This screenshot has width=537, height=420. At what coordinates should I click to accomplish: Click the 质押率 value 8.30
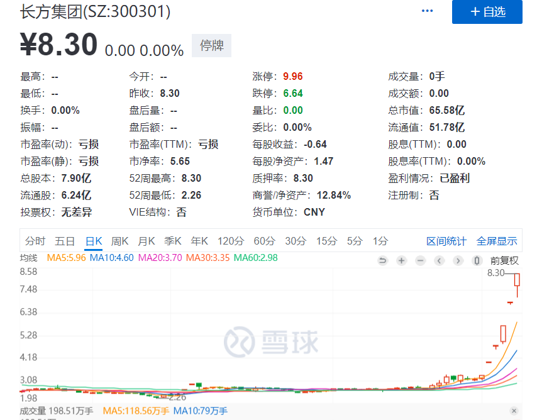tap(303, 178)
